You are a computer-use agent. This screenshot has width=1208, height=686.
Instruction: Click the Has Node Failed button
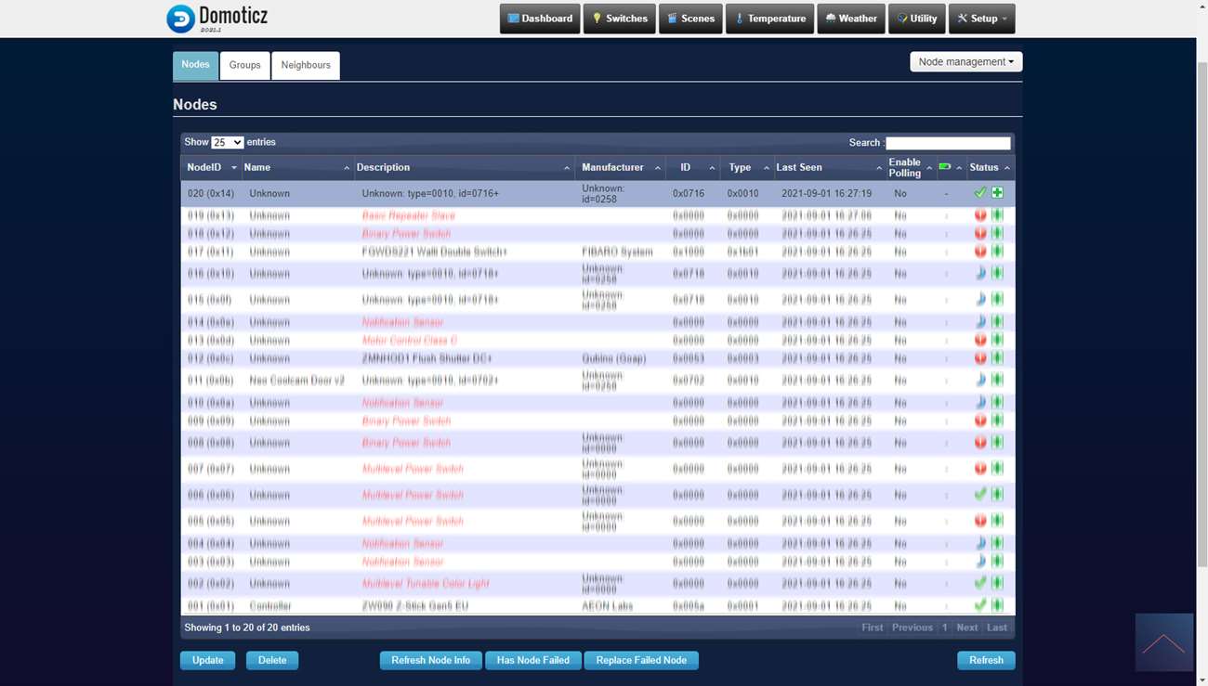[532, 661]
